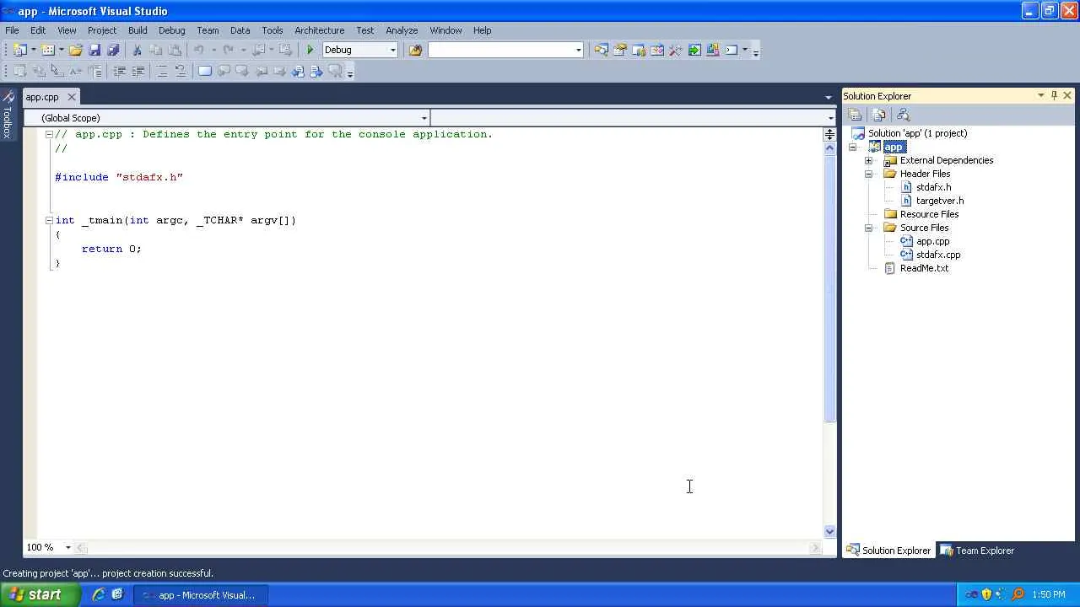Open the Build menu
1080x607 pixels.
point(138,30)
